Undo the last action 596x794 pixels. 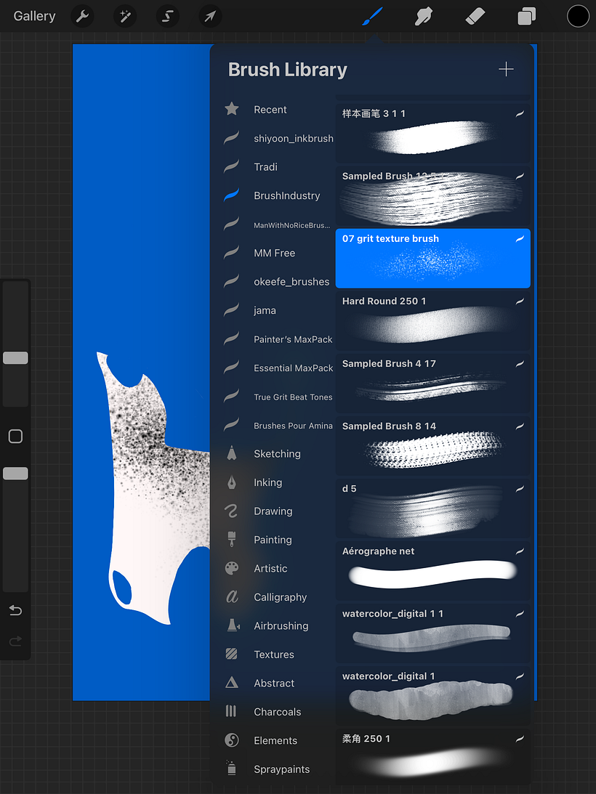[16, 611]
